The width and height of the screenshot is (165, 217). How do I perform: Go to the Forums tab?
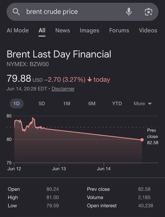pyautogui.click(x=119, y=30)
